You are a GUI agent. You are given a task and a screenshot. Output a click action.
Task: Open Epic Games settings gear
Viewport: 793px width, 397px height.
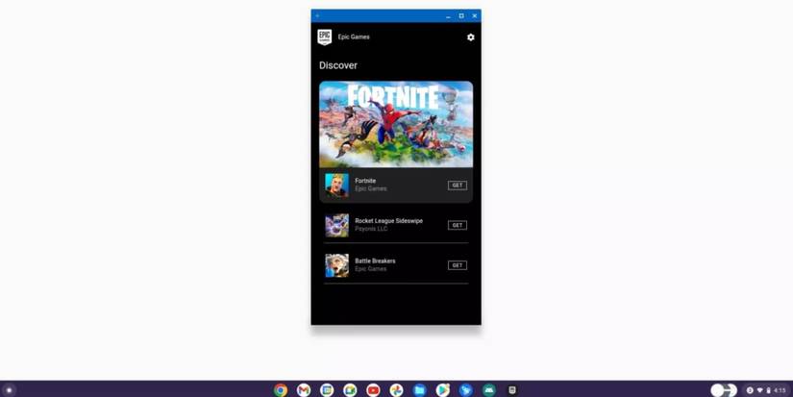click(x=470, y=37)
